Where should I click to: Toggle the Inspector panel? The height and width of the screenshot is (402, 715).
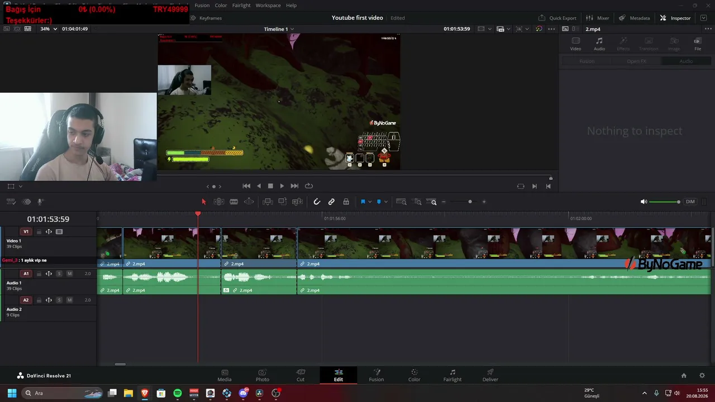point(675,18)
